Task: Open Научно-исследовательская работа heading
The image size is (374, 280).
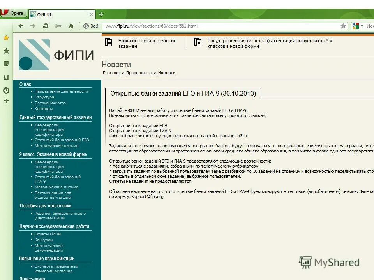Action: [x=55, y=226]
